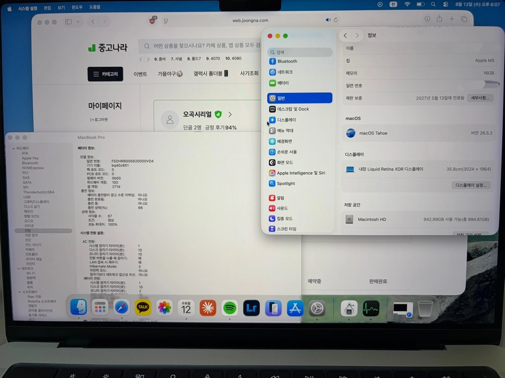This screenshot has width=505, height=378.
Task: Click Joongna product search field
Action: pyautogui.click(x=199, y=46)
